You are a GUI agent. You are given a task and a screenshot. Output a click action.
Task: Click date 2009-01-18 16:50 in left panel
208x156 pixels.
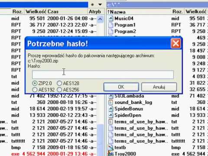(x=67, y=147)
